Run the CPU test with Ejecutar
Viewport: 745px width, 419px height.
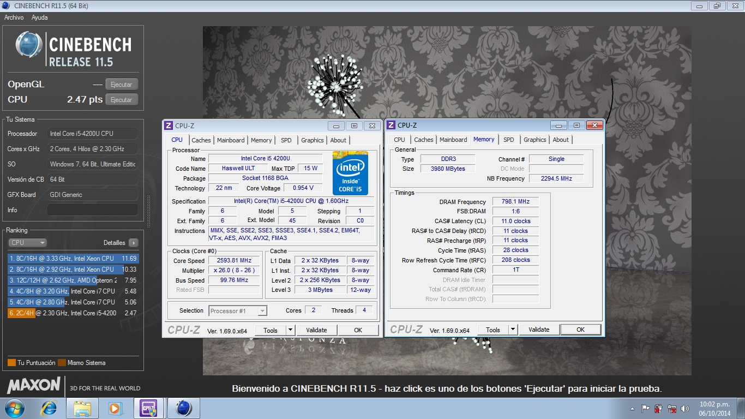point(122,100)
